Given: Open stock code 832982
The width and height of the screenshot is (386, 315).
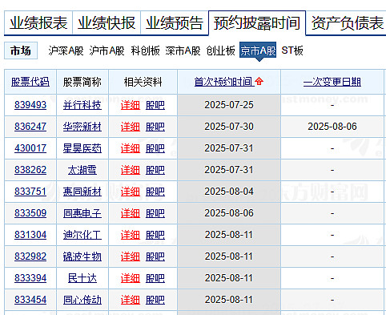Looking at the screenshot, I should 30,256.
